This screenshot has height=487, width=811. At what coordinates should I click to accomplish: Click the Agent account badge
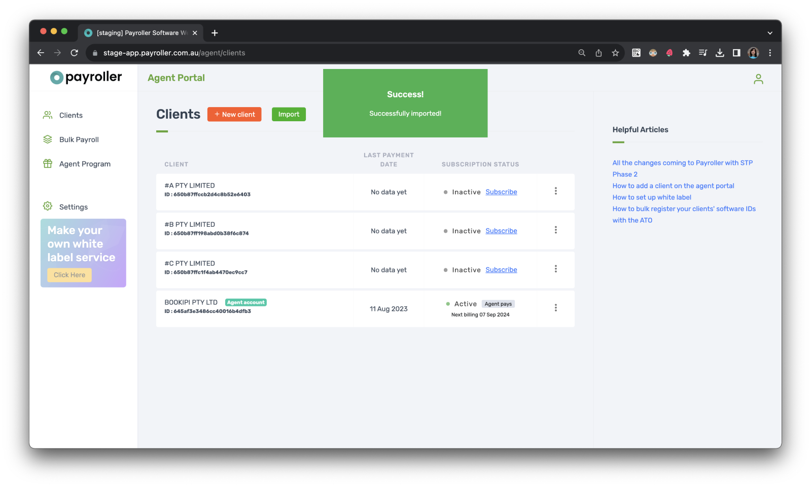pyautogui.click(x=246, y=302)
